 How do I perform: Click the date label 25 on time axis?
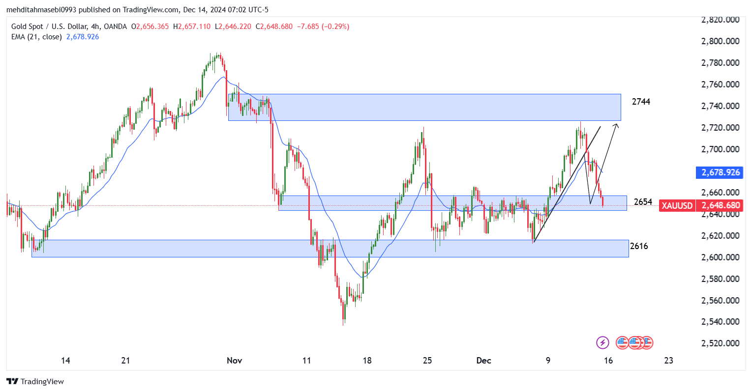[x=427, y=361]
